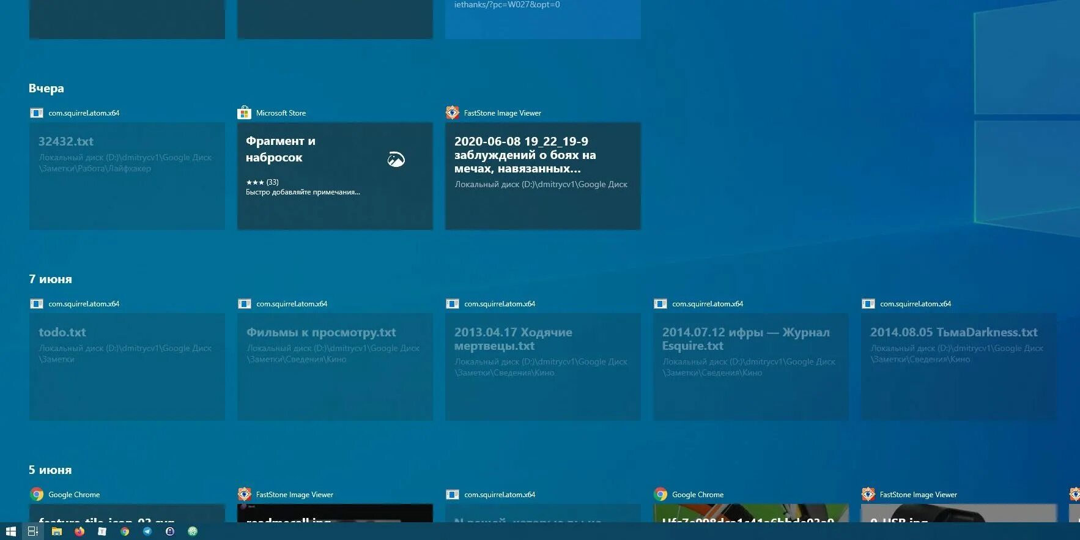Click the 7 июня date heading
Image resolution: width=1080 pixels, height=540 pixels.
[x=50, y=279]
